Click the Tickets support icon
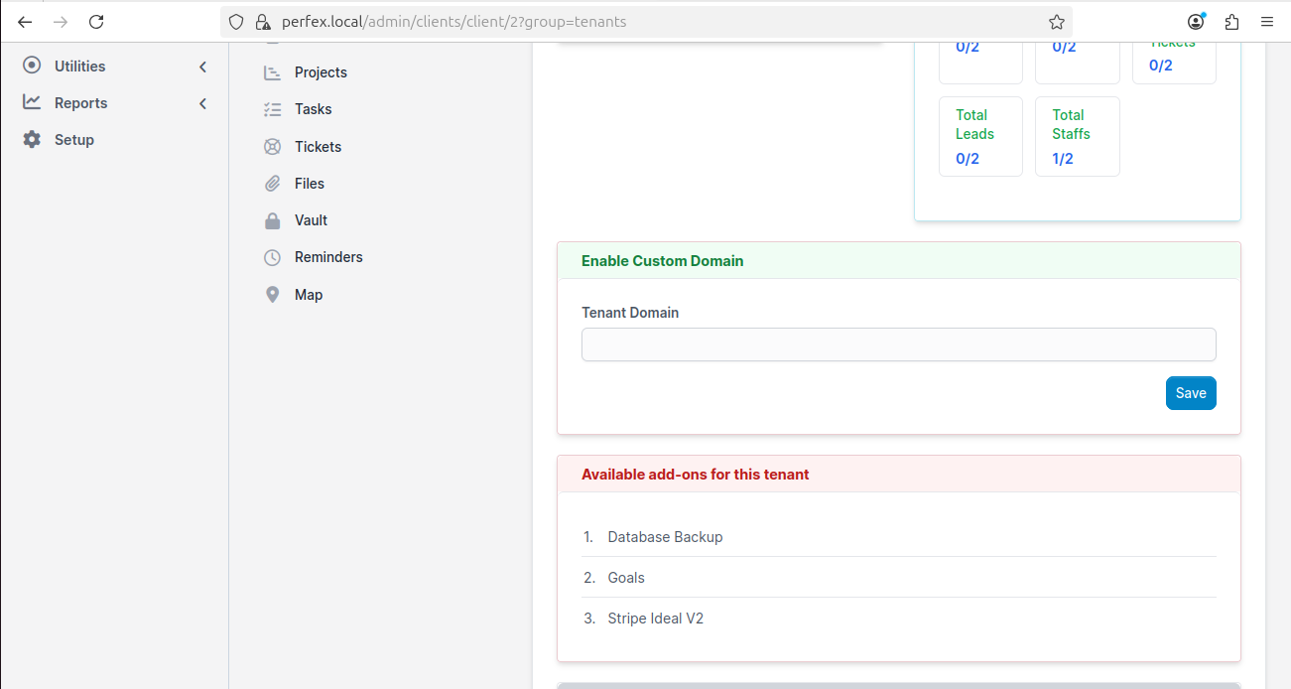This screenshot has width=1291, height=689. click(272, 146)
